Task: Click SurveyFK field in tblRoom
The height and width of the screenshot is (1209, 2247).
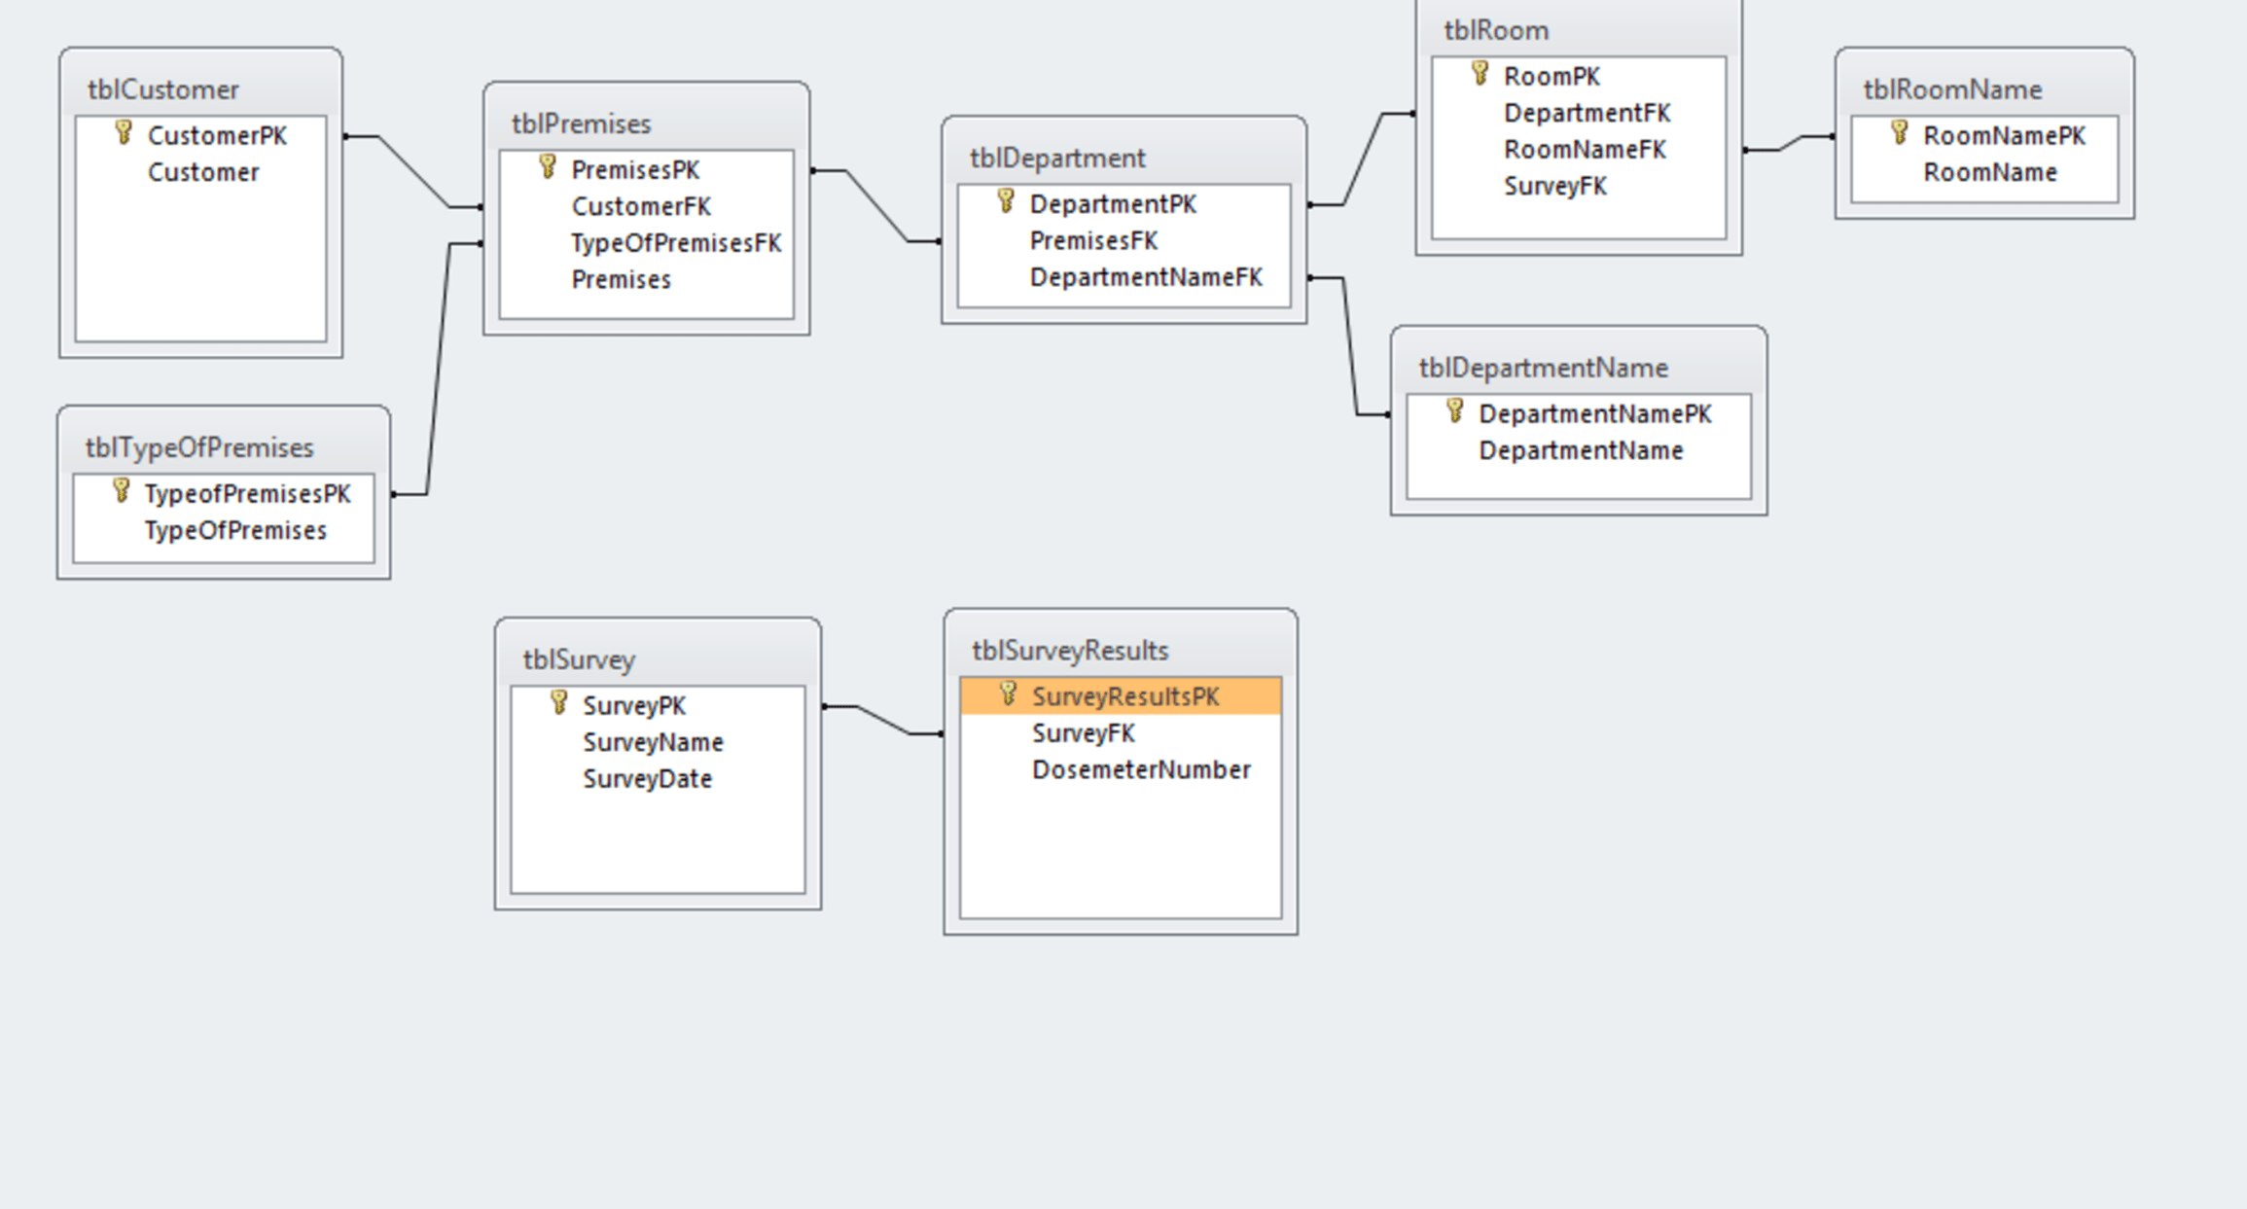Action: pyautogui.click(x=1554, y=186)
